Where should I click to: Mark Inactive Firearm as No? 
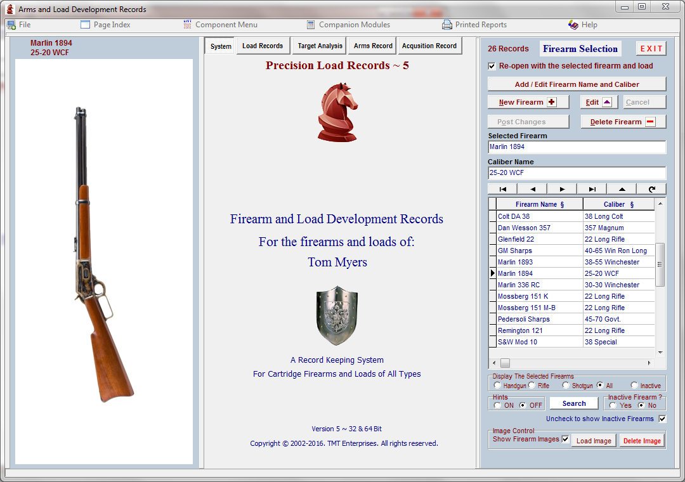click(641, 405)
